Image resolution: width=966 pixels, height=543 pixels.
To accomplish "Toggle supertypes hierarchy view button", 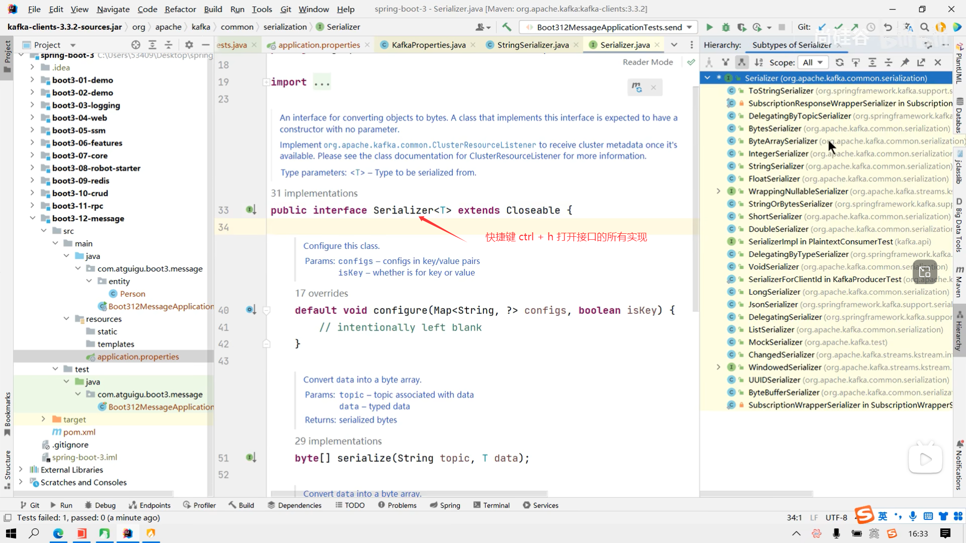I will pos(725,62).
